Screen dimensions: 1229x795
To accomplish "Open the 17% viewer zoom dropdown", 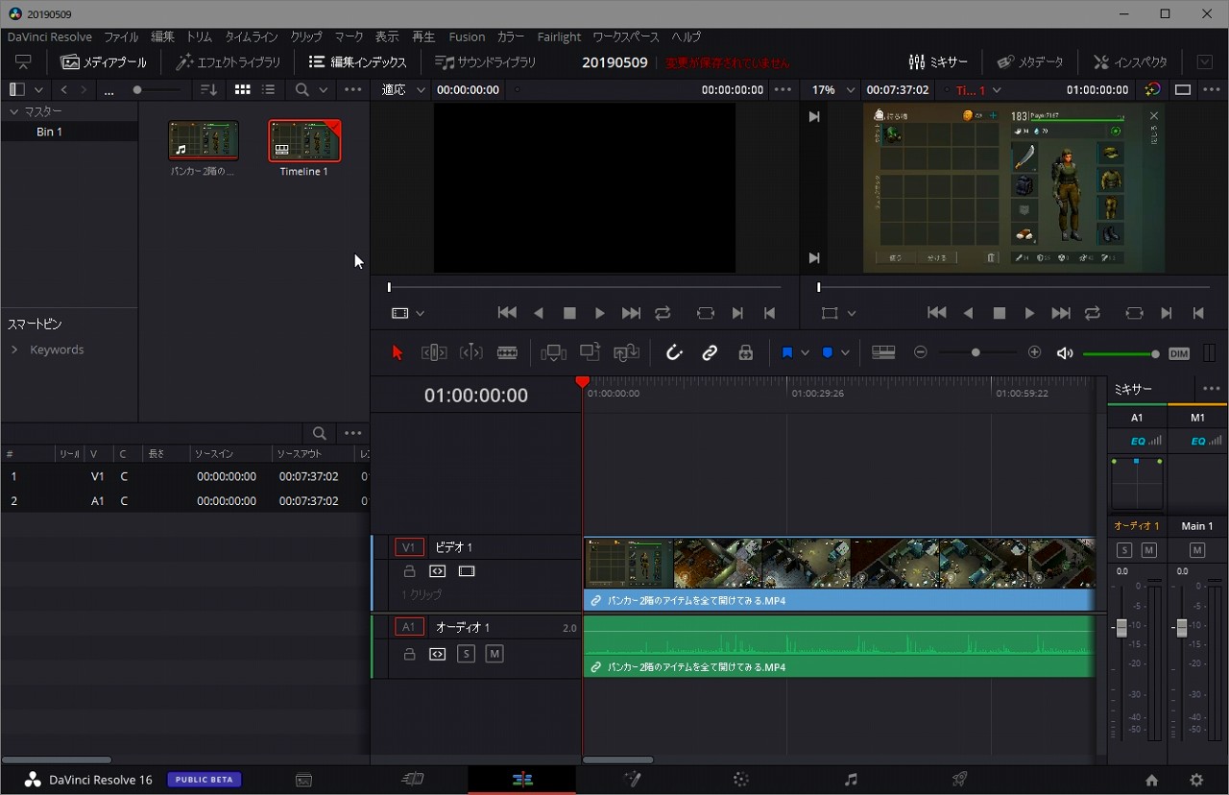I will 831,89.
